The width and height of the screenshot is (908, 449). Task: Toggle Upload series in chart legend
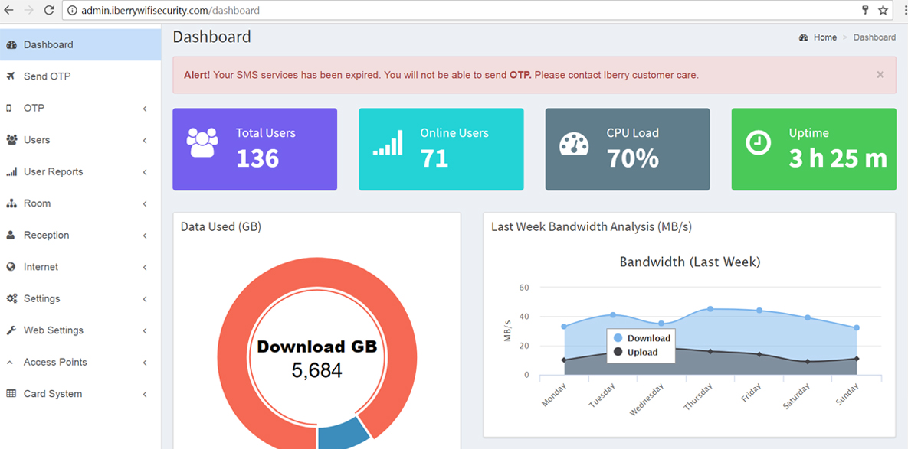635,352
